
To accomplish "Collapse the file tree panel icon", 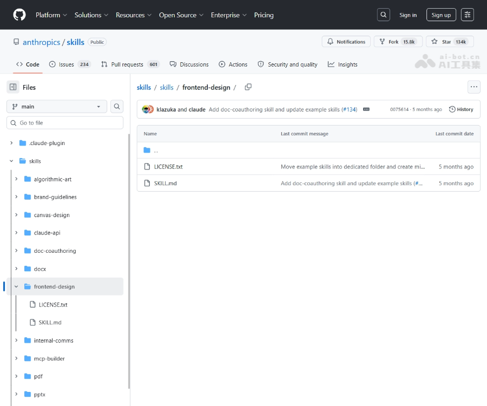I will click(x=13, y=87).
